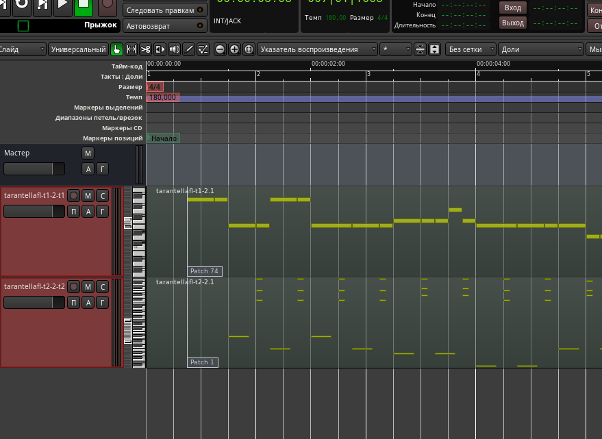Viewport: 602px width, 439px height.
Task: Expand the Доли snap unit dropdown
Action: click(540, 49)
